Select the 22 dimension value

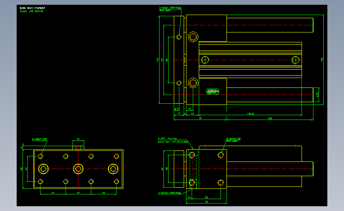(192, 114)
